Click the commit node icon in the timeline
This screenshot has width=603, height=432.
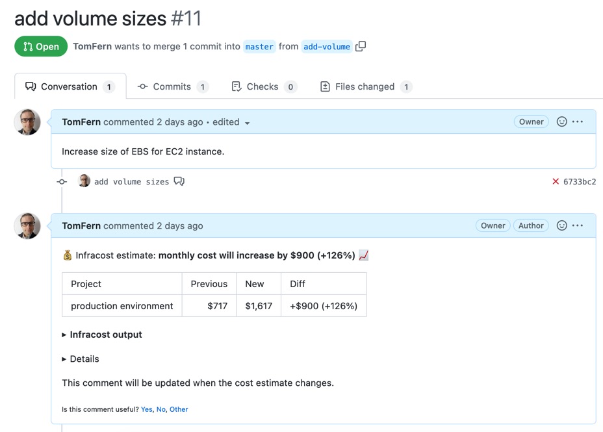62,182
